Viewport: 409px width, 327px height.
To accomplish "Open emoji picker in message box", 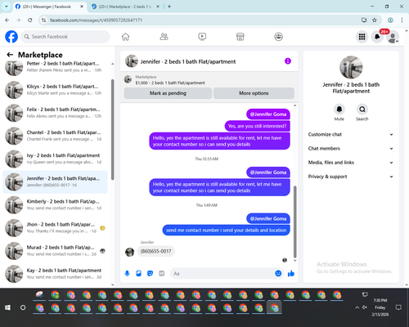I will (278, 273).
